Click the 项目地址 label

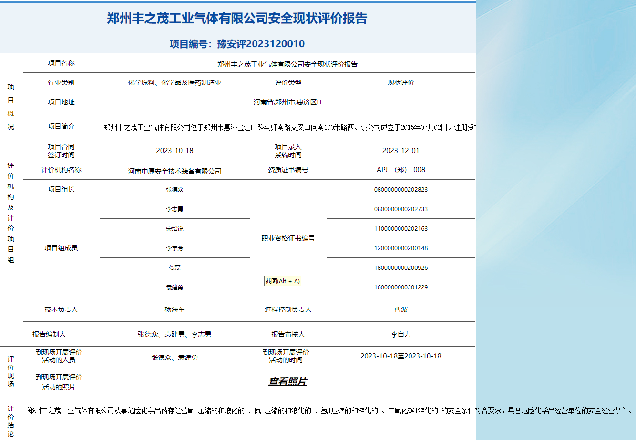[x=61, y=102]
